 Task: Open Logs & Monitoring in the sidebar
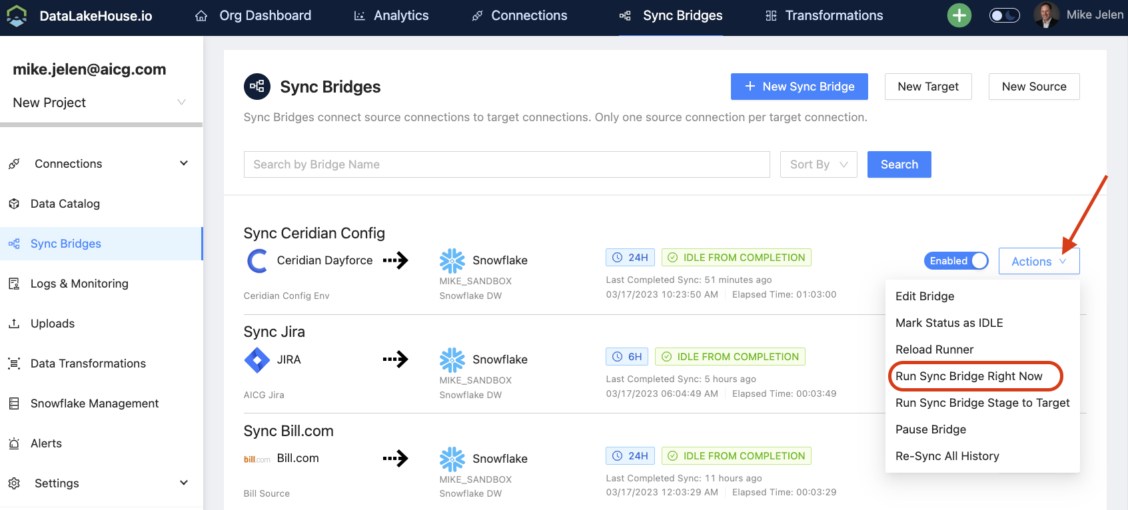79,284
